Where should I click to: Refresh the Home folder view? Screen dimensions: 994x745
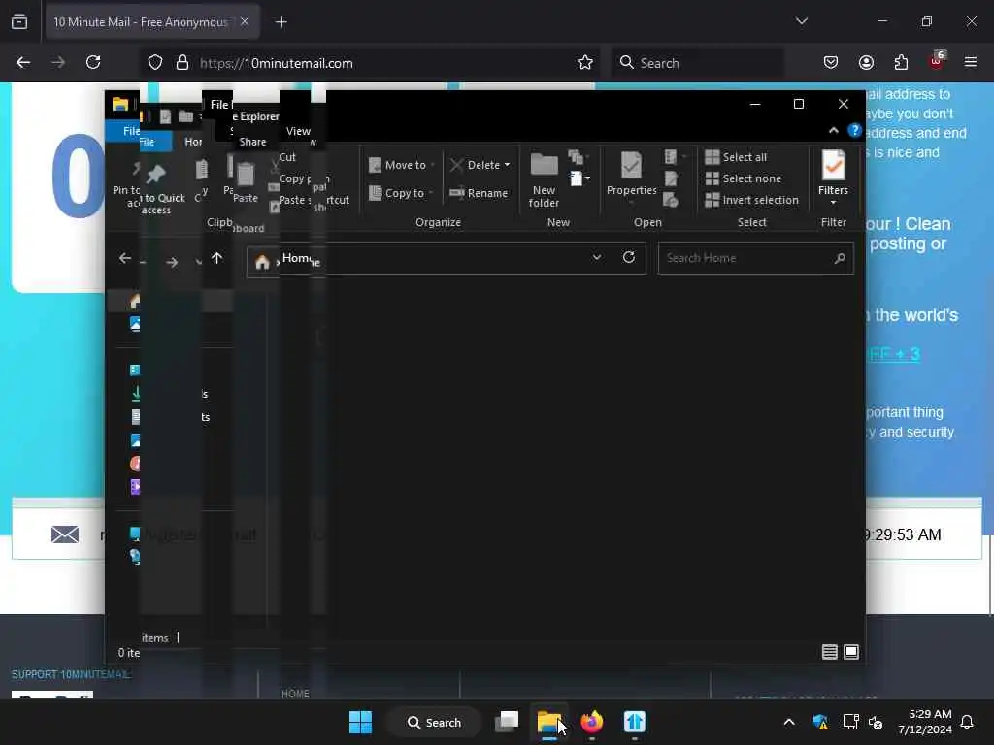point(629,257)
